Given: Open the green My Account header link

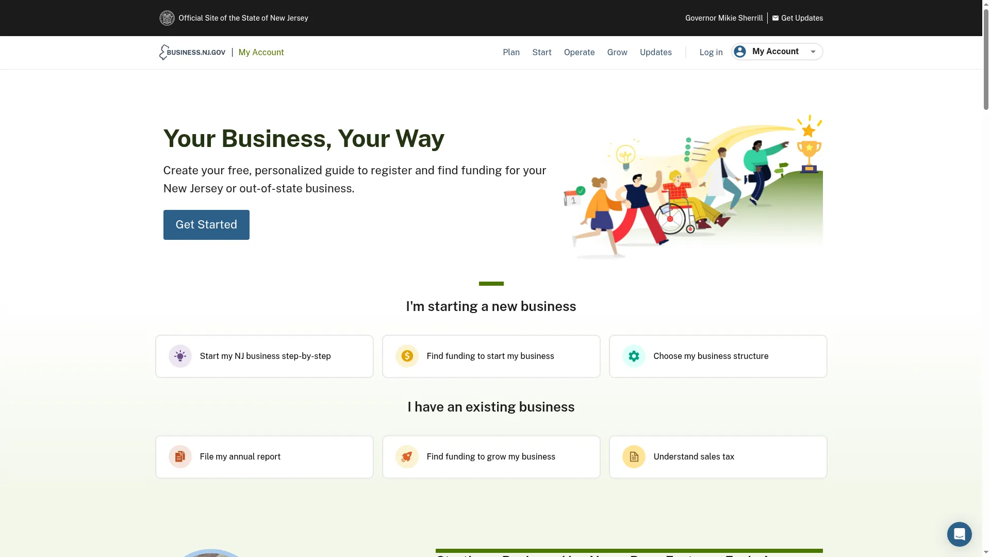Looking at the screenshot, I should pyautogui.click(x=261, y=53).
